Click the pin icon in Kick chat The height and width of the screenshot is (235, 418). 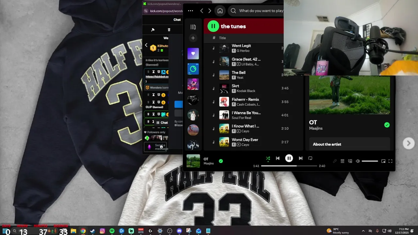(x=153, y=30)
